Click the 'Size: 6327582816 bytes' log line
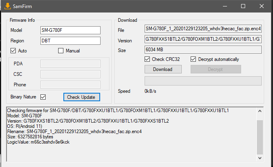273x167 pixels. [x=30, y=137]
